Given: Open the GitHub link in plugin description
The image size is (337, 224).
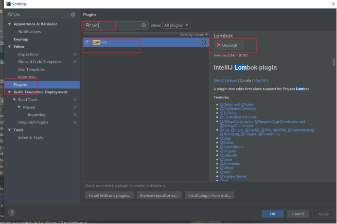Looking at the screenshot, I should [x=219, y=80].
